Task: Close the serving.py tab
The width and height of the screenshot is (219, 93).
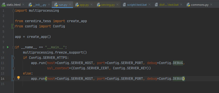Action: pyautogui.click(x=117, y=5)
